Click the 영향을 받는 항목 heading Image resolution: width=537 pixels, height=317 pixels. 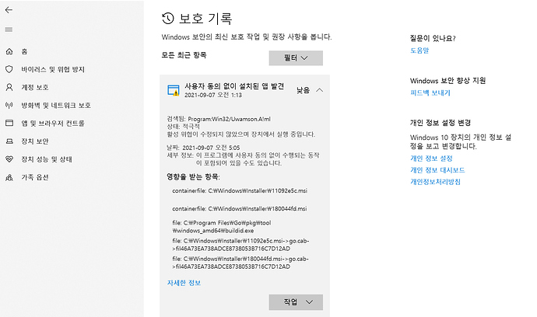click(193, 177)
